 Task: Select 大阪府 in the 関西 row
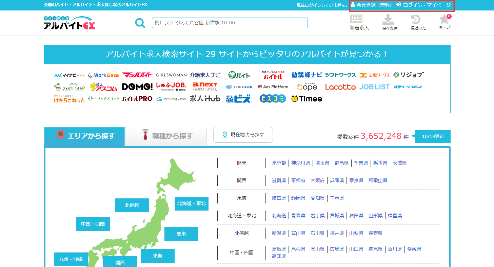click(x=317, y=180)
